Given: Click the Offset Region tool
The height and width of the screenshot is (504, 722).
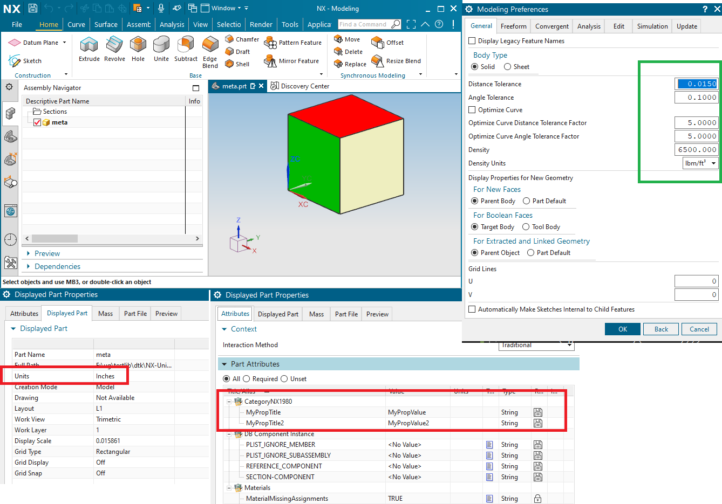Looking at the screenshot, I should tap(387, 43).
